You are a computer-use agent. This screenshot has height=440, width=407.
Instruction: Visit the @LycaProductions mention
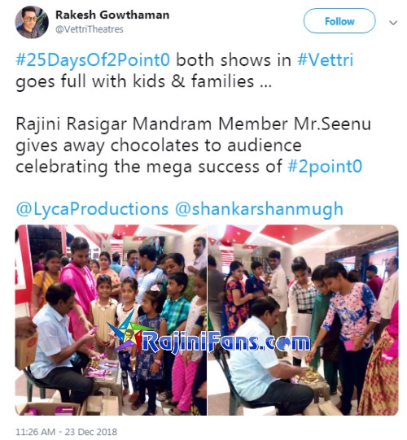92,209
